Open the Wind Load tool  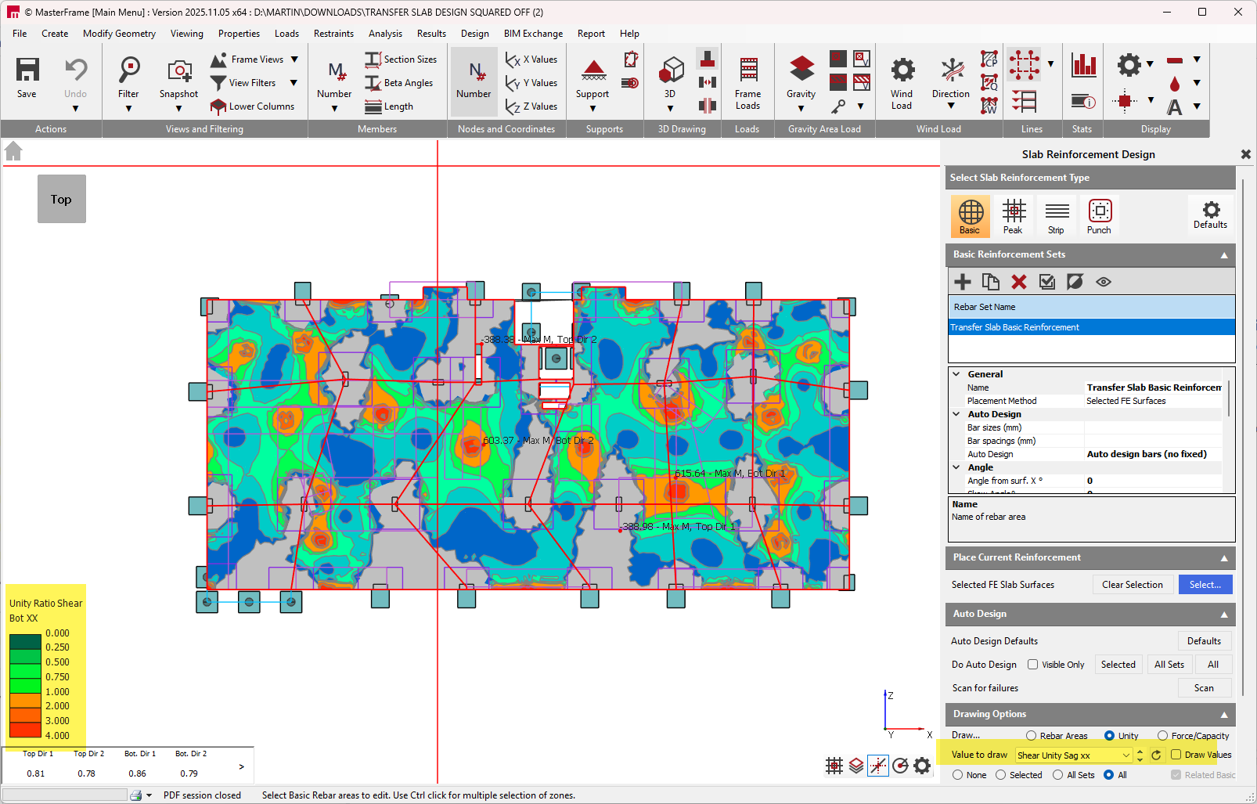902,81
